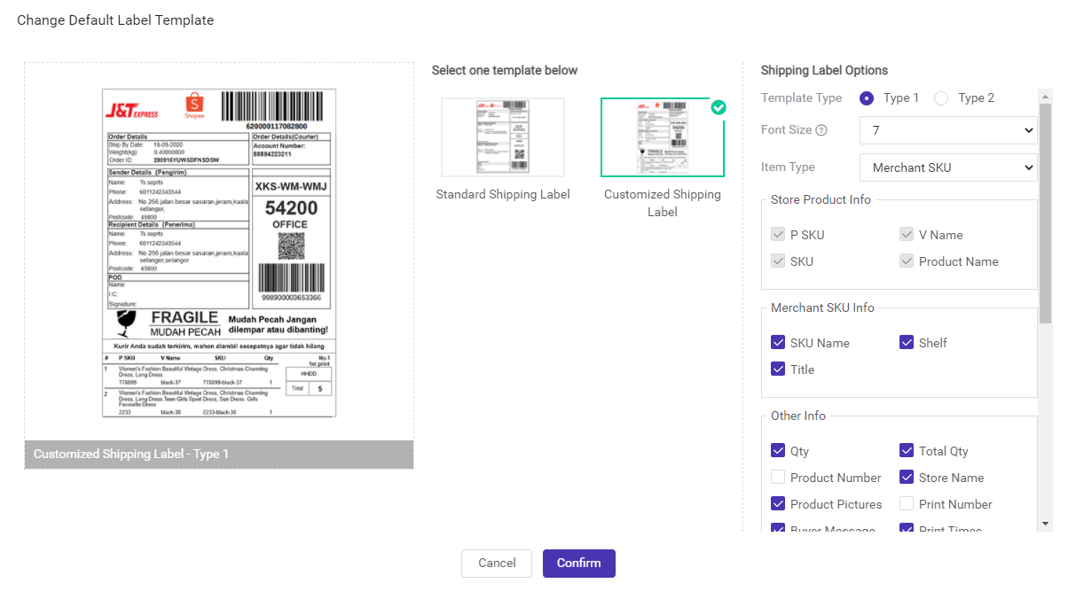This screenshot has height=591, width=1076.
Task: Choose Template Type 1 radio button
Action: click(867, 98)
